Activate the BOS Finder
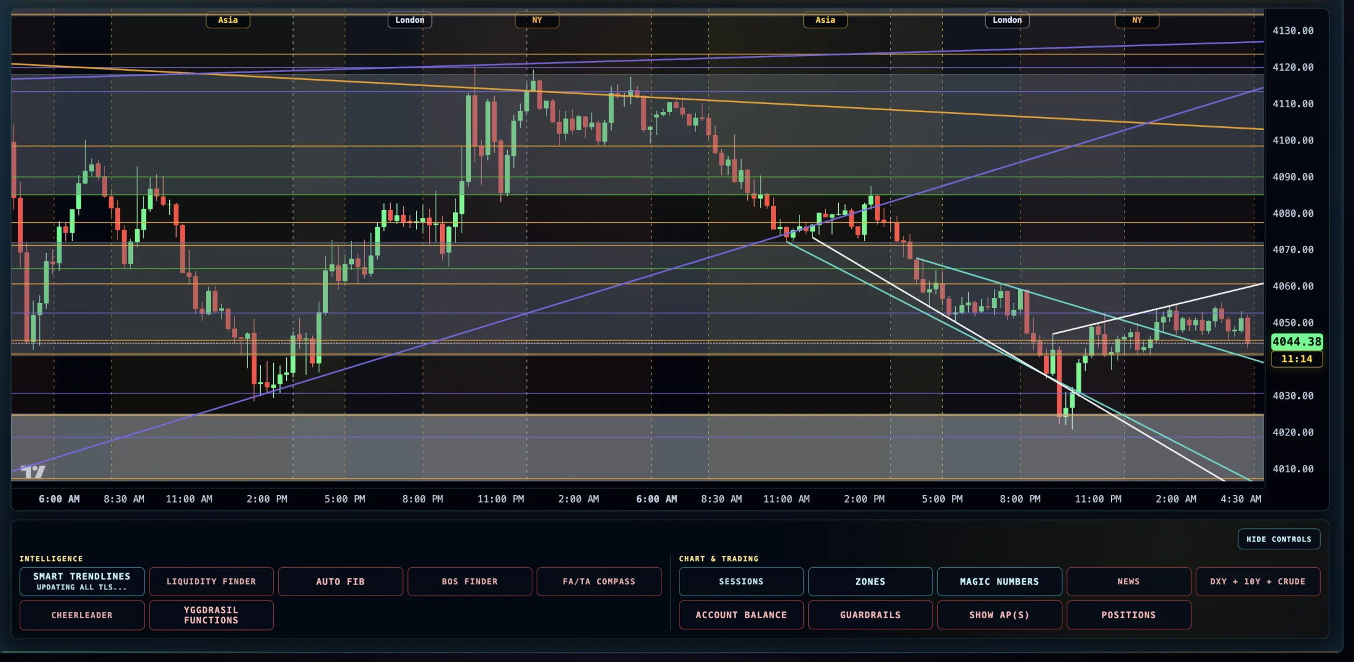1354x662 pixels. (470, 581)
